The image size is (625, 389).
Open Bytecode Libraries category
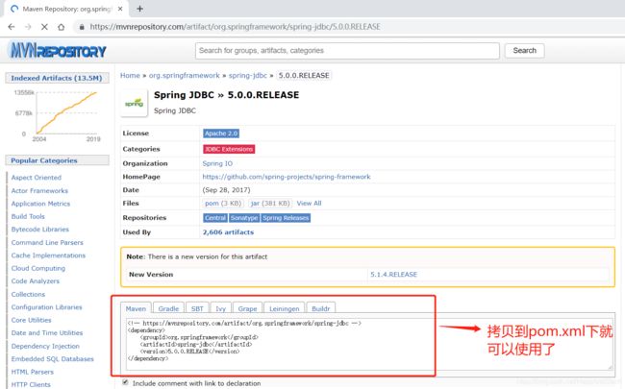(x=40, y=230)
